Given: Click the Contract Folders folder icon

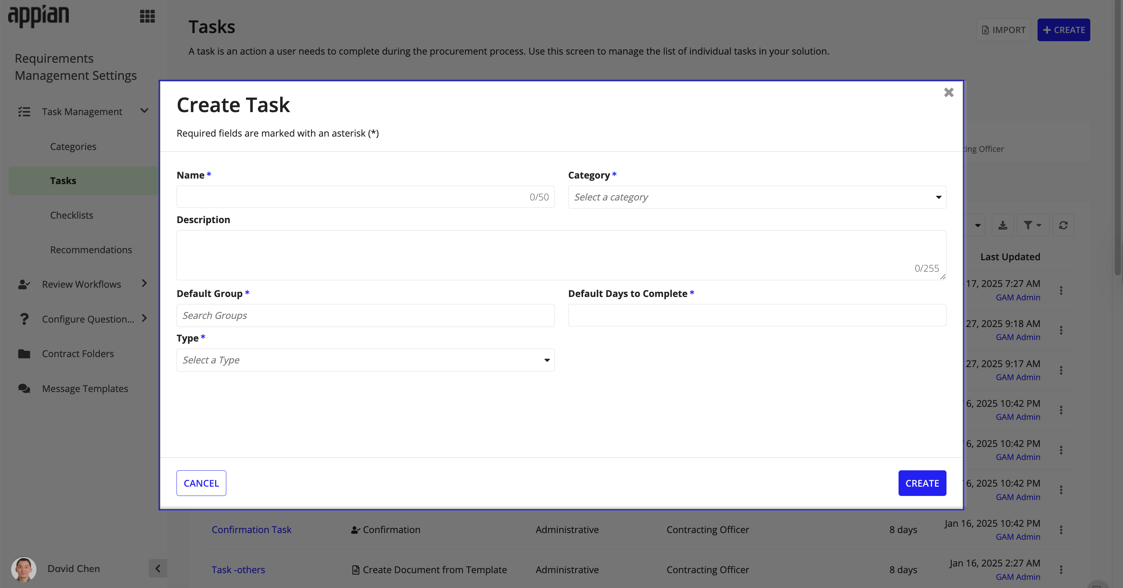Looking at the screenshot, I should click(x=24, y=354).
